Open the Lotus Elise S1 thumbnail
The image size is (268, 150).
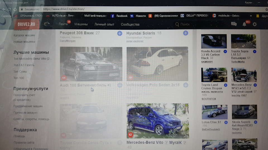tap(215, 112)
